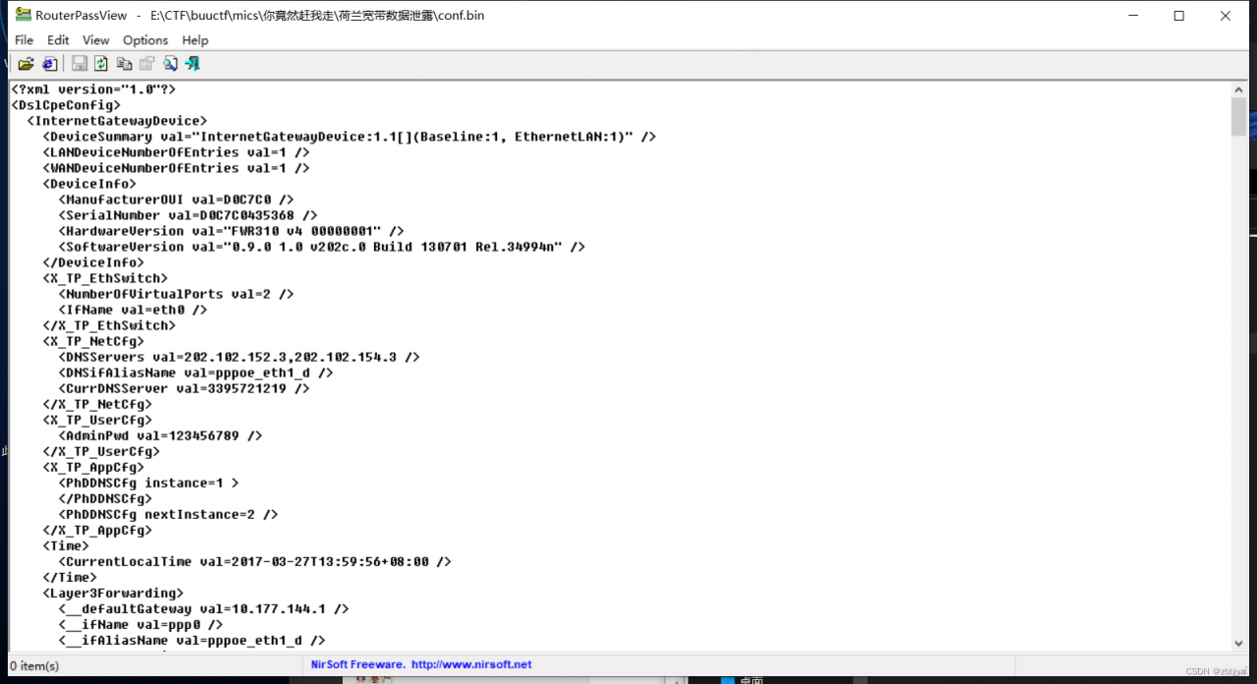Open the Edit menu
The width and height of the screenshot is (1257, 684).
(x=58, y=40)
